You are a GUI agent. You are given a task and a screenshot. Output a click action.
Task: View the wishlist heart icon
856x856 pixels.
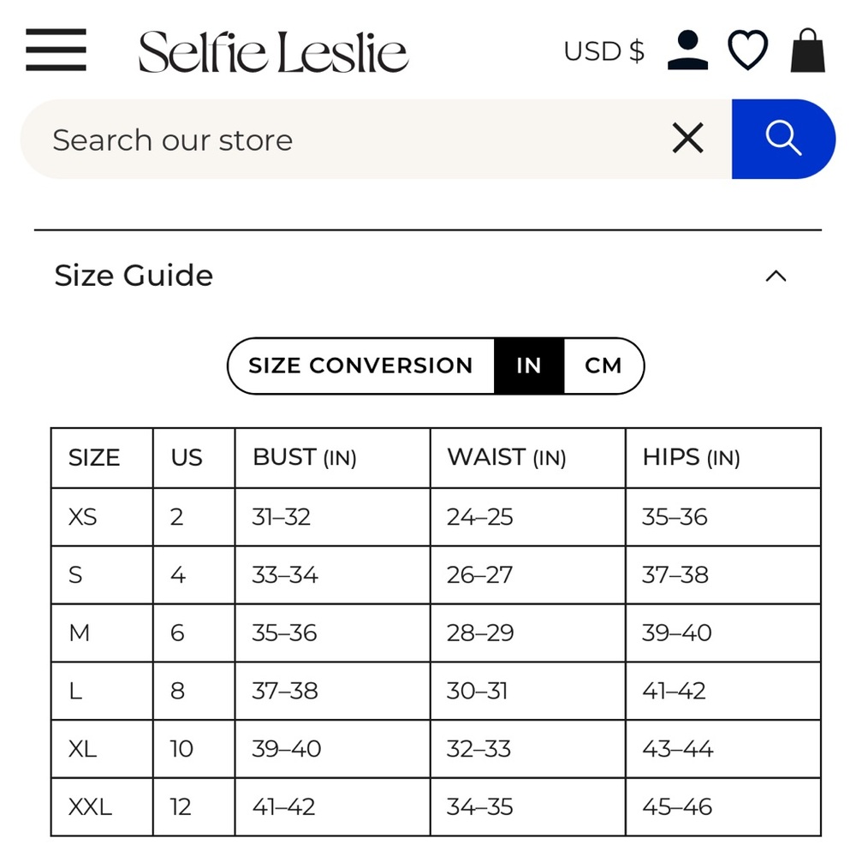tap(747, 51)
